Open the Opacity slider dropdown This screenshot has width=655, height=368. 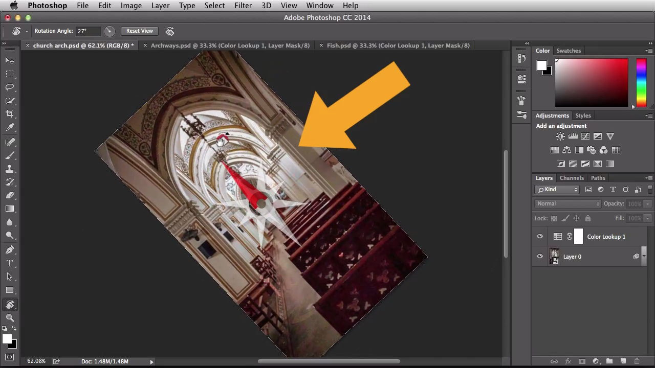pyautogui.click(x=647, y=204)
